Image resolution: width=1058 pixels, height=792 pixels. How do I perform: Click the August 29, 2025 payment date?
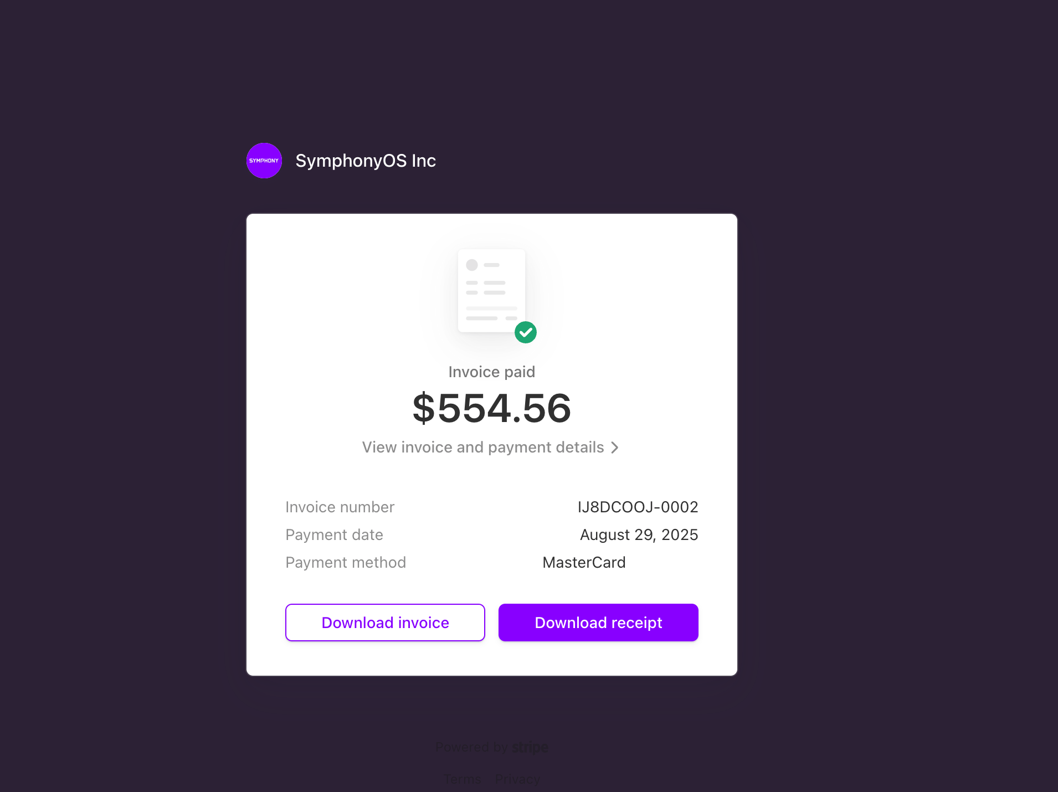pyautogui.click(x=639, y=534)
